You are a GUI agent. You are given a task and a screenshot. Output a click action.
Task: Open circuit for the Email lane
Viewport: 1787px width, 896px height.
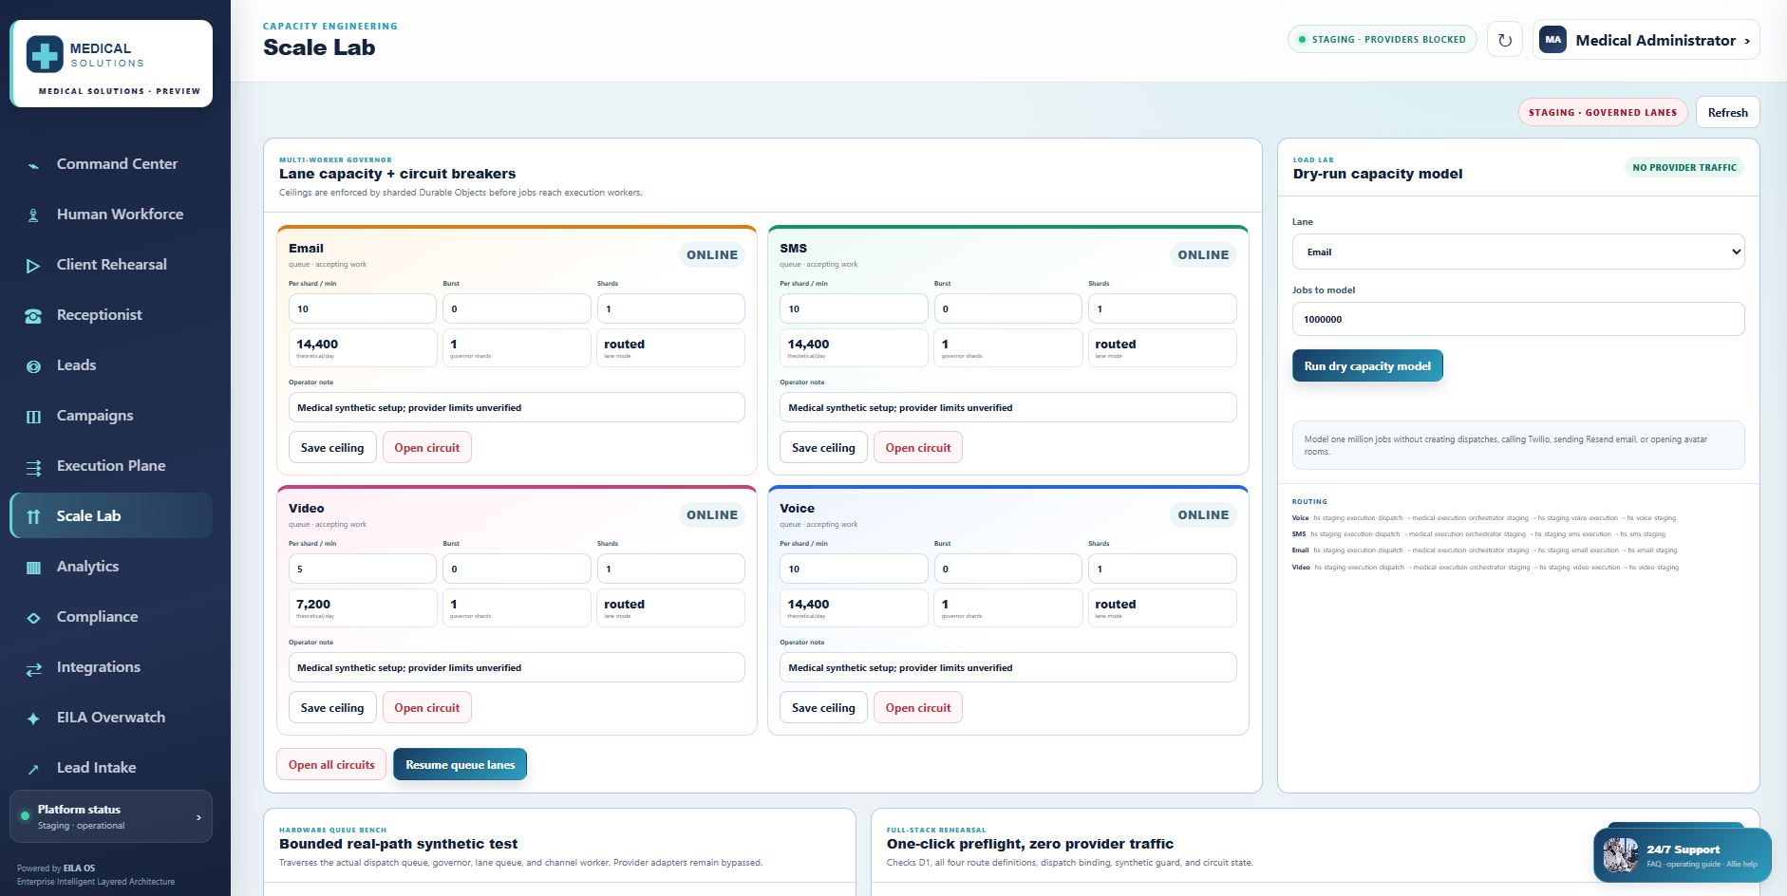point(426,448)
